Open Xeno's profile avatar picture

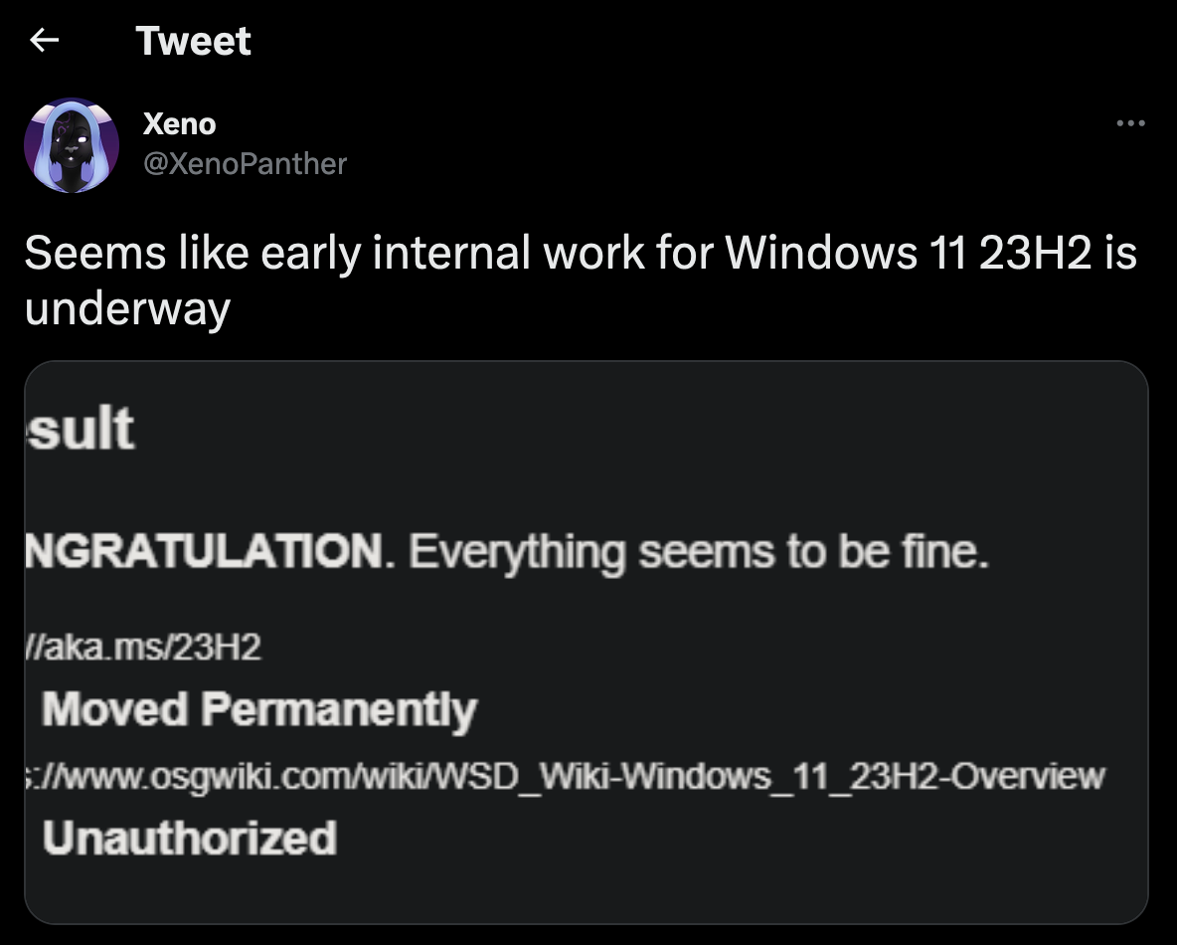72,145
